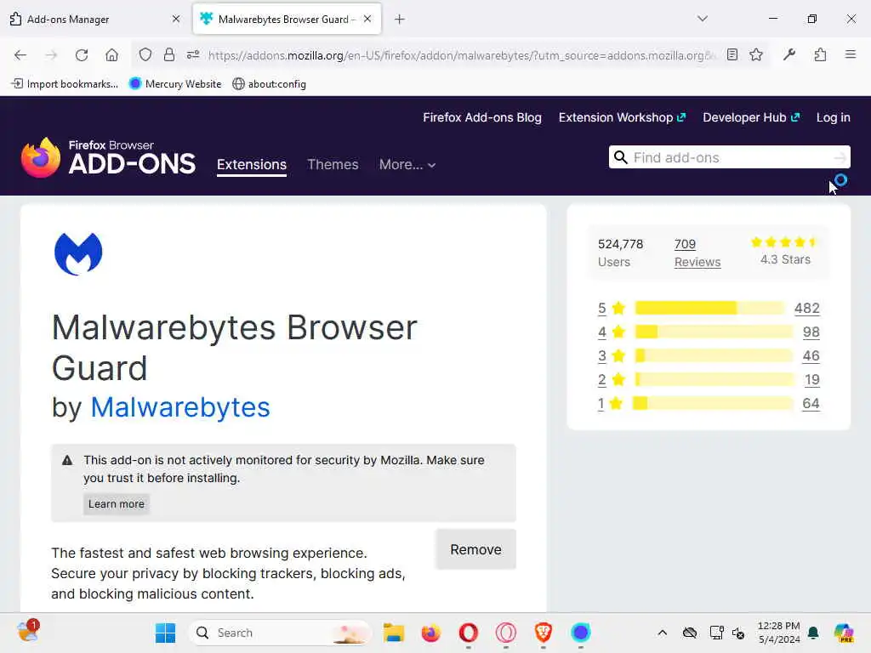Open widgets icon on taskbar left
Viewport: 871px width, 653px height.
coord(28,632)
